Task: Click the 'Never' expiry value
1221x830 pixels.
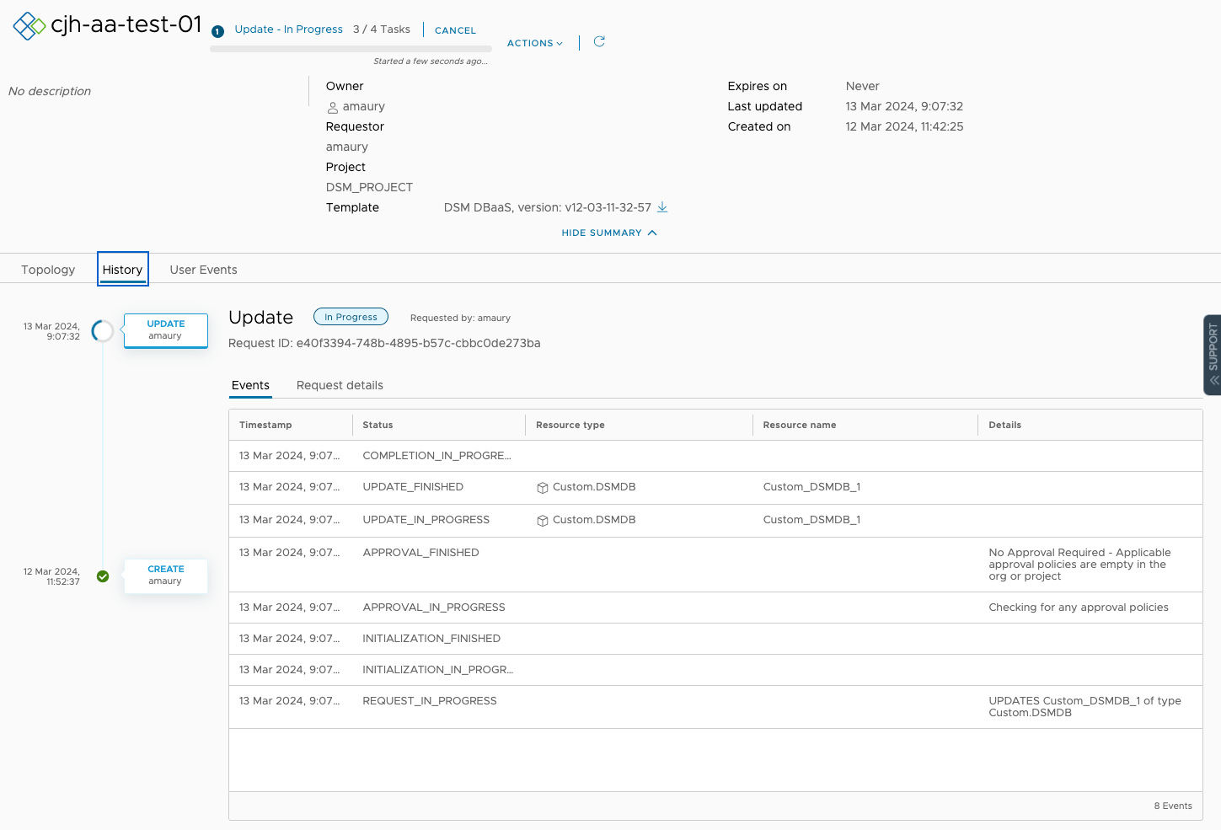Action: [x=862, y=86]
